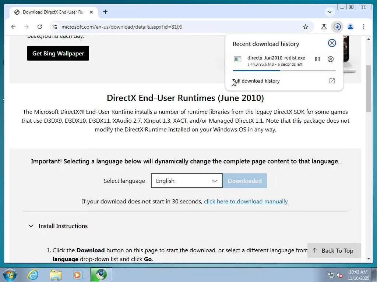
Task: Collapse the Install Instructions section
Action: click(58, 226)
